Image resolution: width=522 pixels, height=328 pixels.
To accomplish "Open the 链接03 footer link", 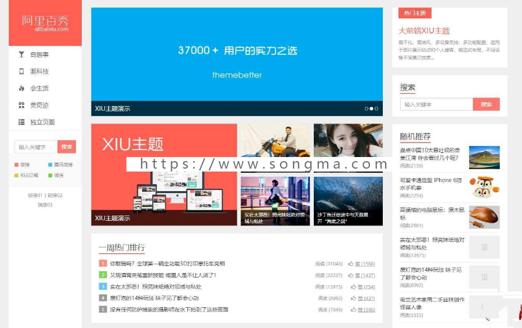I will point(45,205).
